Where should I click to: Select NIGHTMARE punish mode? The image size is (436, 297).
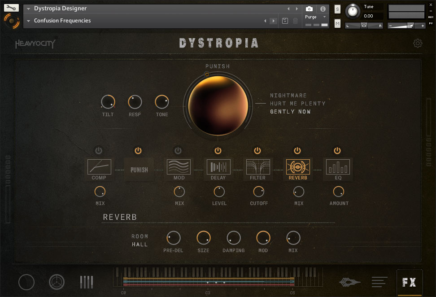point(288,96)
